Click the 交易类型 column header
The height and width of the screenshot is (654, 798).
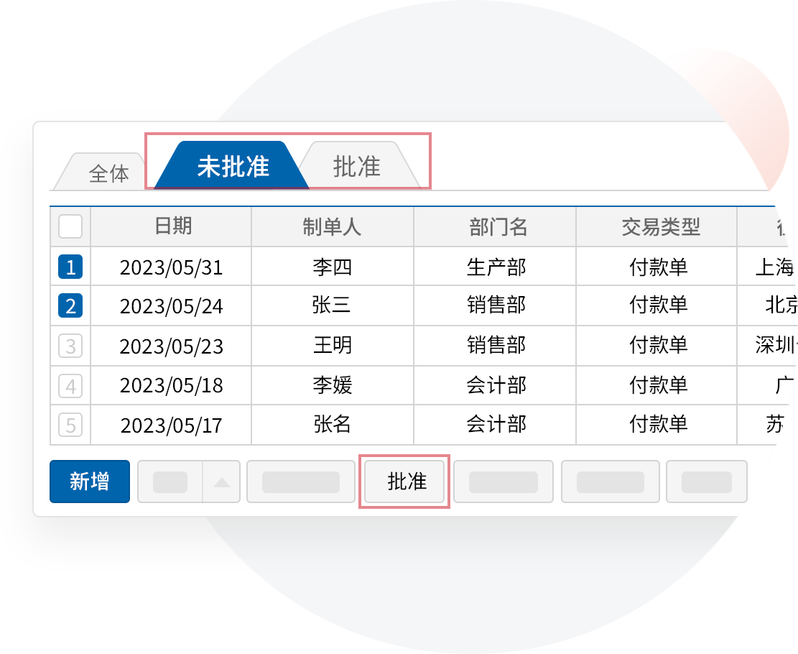click(658, 227)
